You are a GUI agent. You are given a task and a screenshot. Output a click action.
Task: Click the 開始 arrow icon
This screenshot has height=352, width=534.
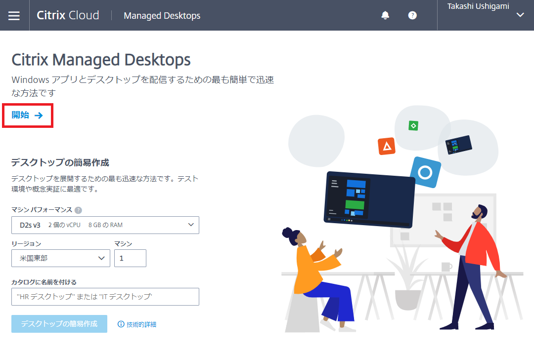click(x=38, y=115)
